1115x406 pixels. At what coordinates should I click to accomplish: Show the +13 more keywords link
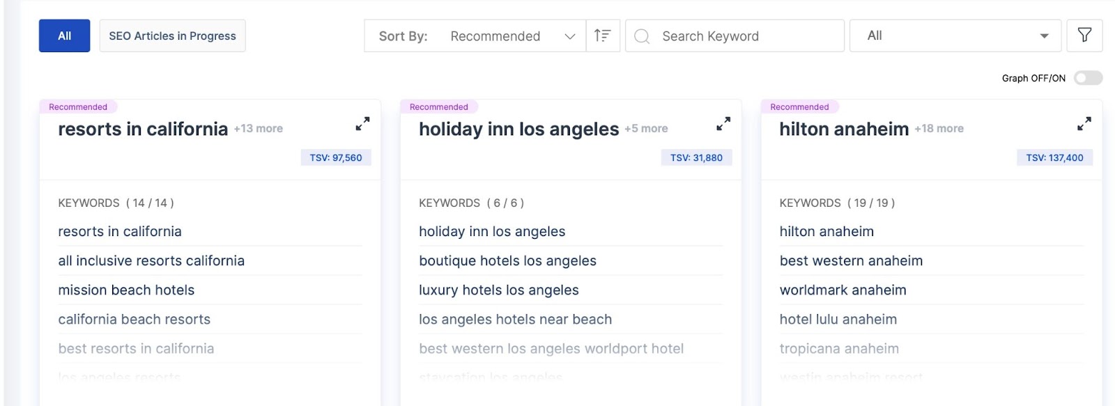tap(259, 129)
